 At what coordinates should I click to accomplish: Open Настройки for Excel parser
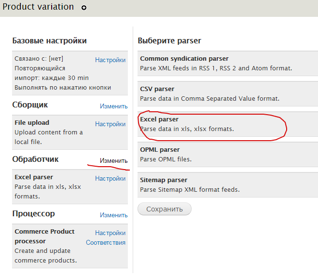(110, 178)
